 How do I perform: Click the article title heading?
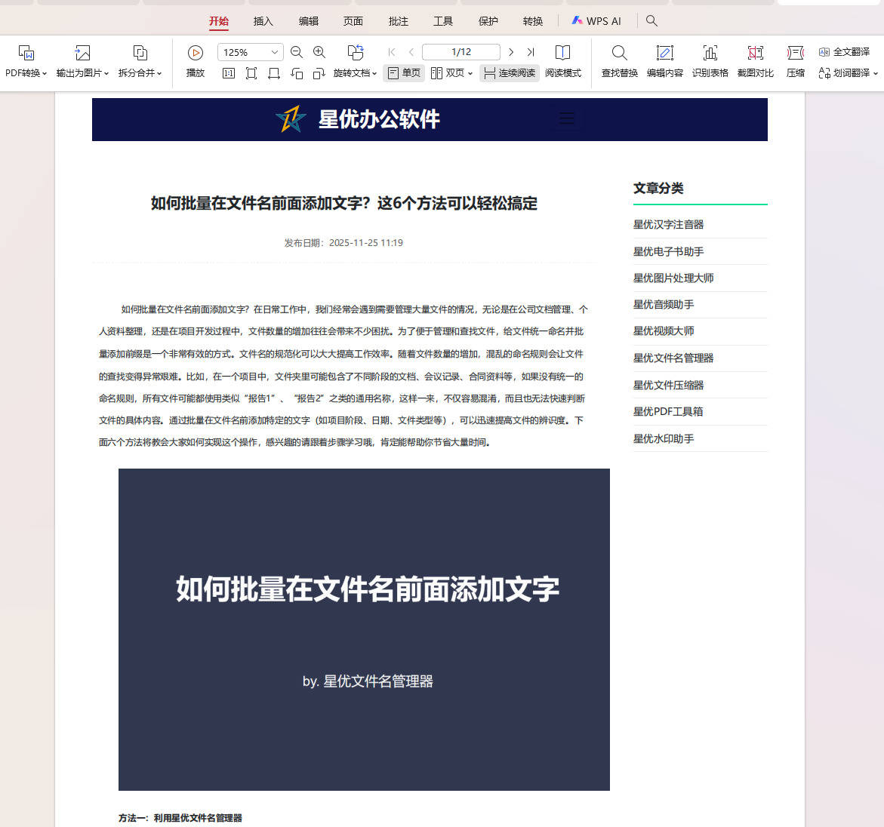pyautogui.click(x=344, y=203)
